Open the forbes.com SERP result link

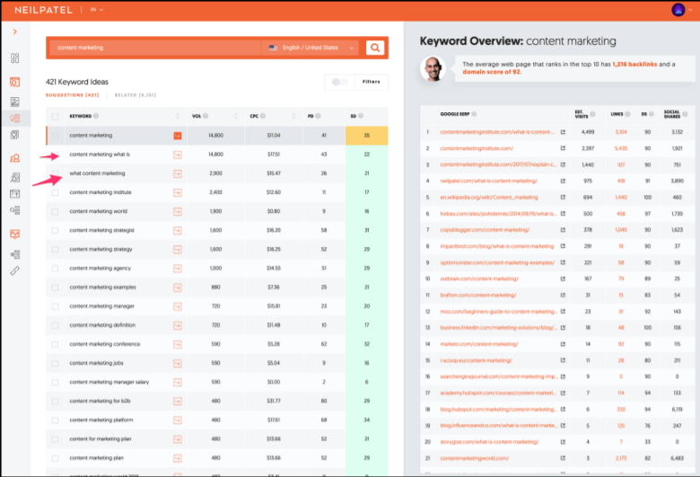[x=498, y=214]
